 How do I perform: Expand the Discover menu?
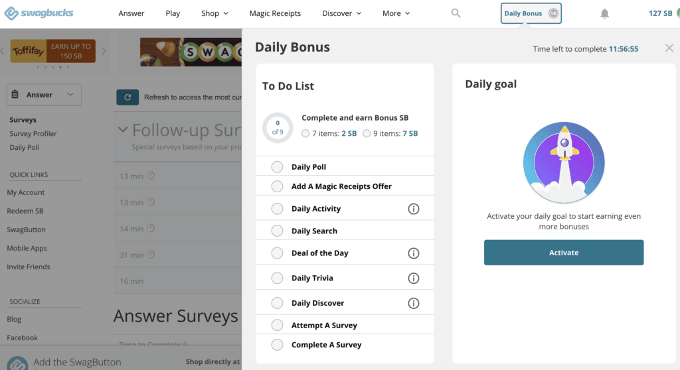point(341,13)
